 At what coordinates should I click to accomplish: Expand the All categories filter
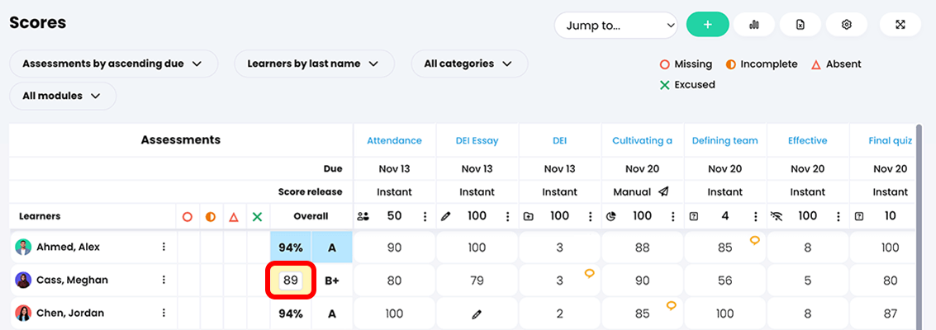click(468, 64)
